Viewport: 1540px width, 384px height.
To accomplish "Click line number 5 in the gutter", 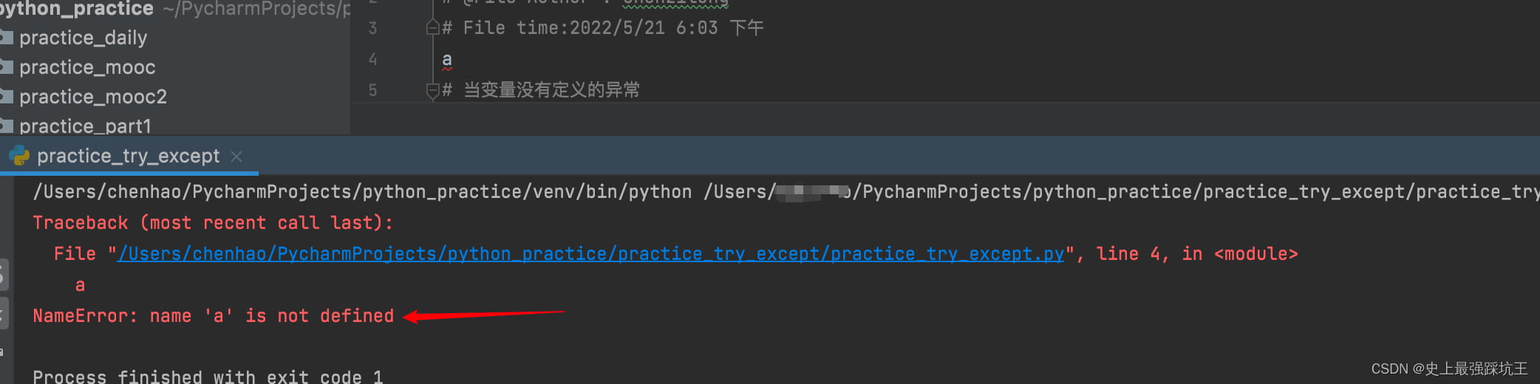I will point(372,90).
